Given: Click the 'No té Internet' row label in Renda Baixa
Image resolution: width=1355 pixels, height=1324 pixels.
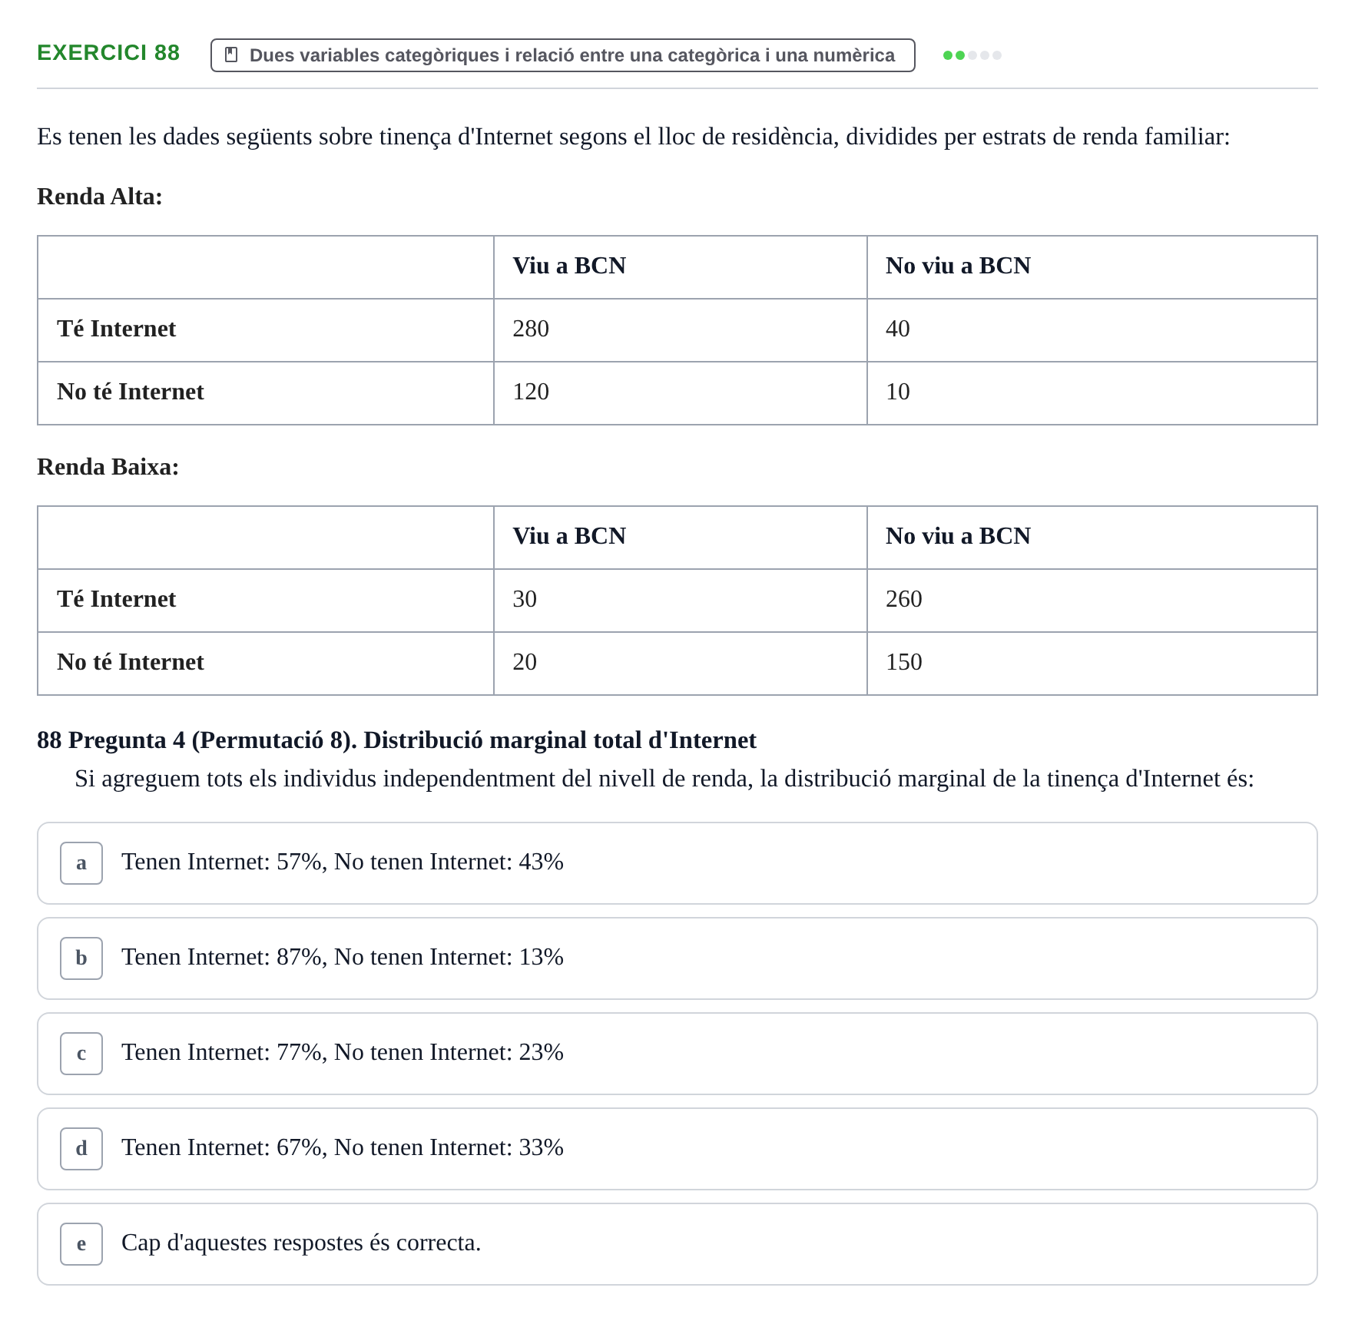Looking at the screenshot, I should click(131, 662).
